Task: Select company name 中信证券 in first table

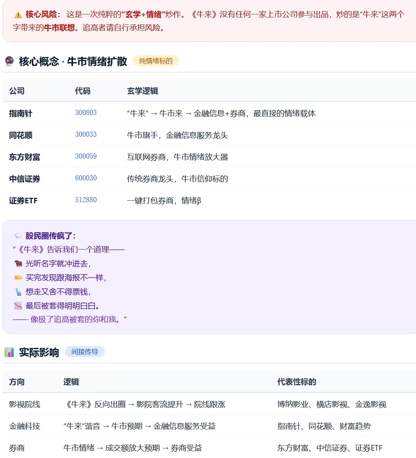Action: 24,179
